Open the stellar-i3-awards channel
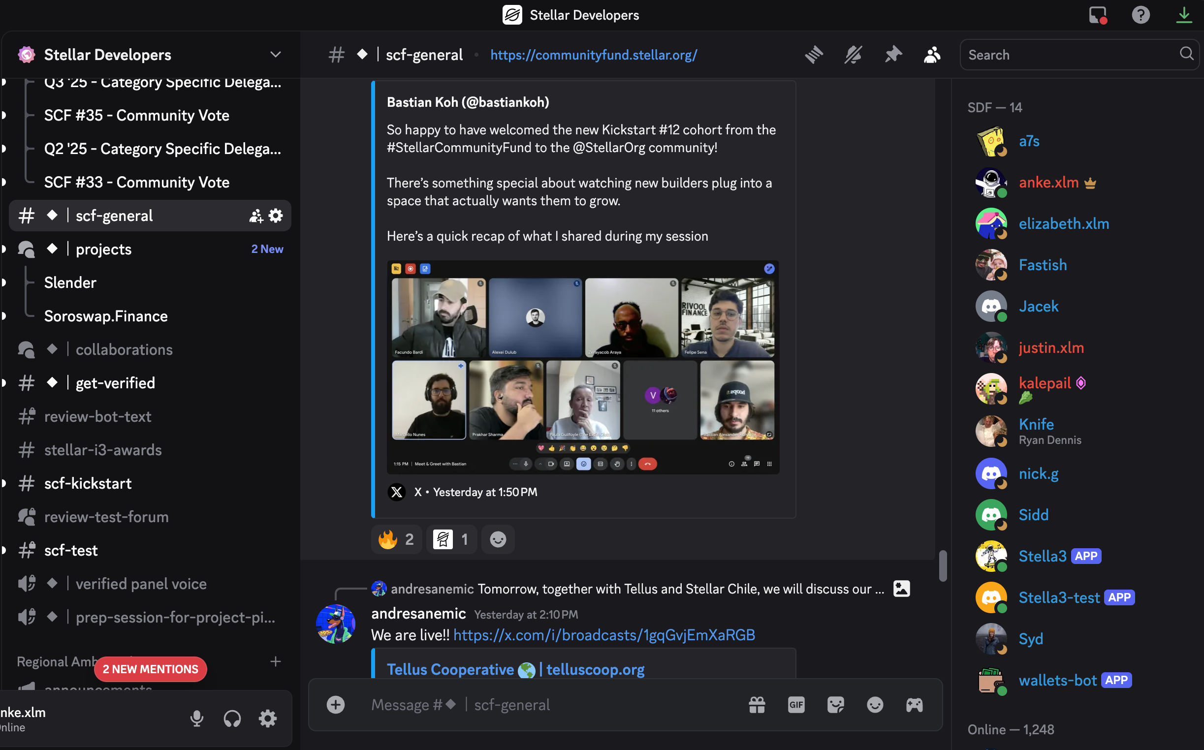The image size is (1204, 750). click(150, 450)
